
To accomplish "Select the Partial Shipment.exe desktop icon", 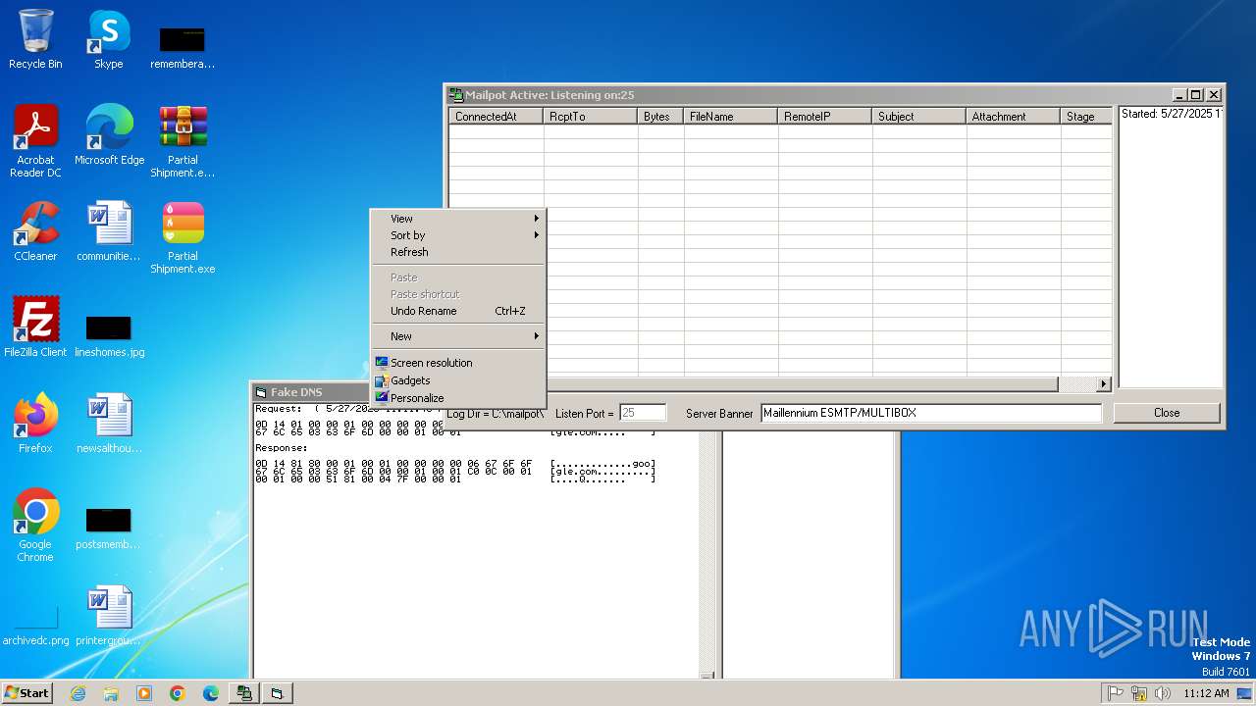I will [183, 238].
